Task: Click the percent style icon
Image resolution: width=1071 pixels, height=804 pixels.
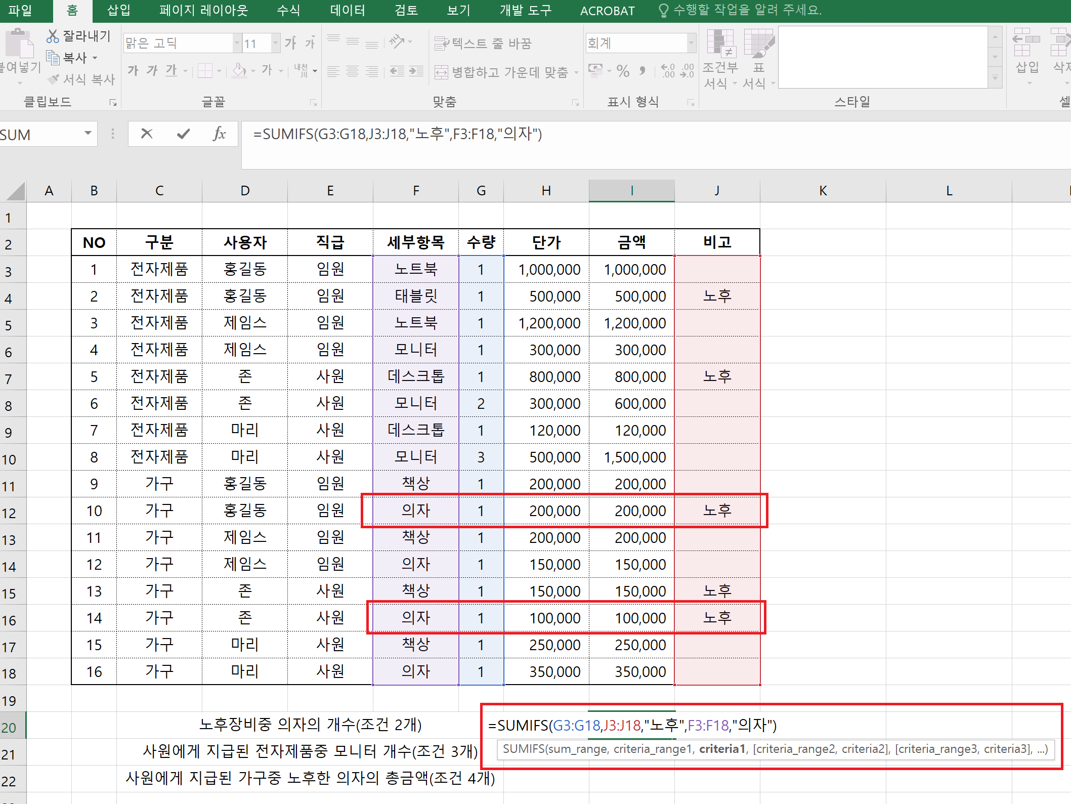Action: coord(623,71)
